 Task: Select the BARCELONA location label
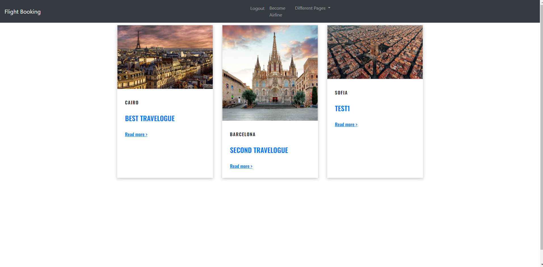243,134
